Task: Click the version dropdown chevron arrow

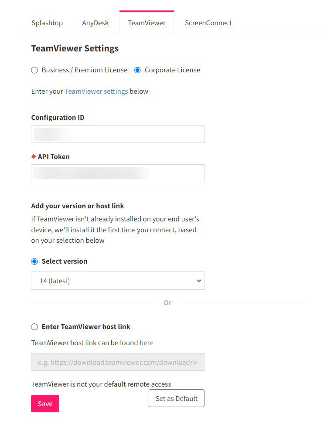Action: tap(198, 281)
